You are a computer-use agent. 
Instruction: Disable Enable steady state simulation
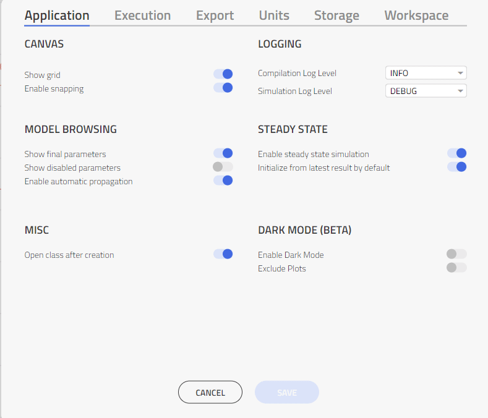(x=457, y=153)
